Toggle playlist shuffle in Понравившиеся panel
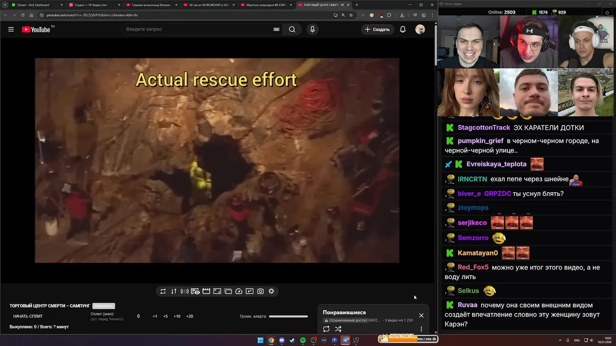 click(x=338, y=329)
